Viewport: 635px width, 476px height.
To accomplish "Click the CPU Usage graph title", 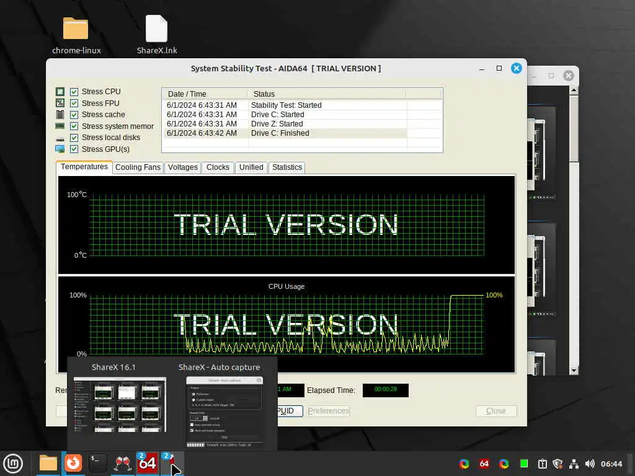I will (286, 286).
